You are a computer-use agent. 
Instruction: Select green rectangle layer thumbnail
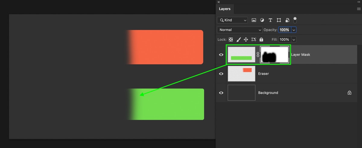[x=241, y=55]
